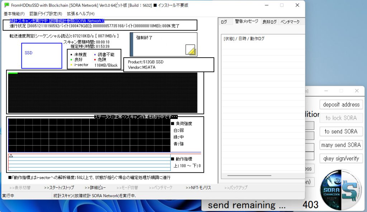Click the highlighted 統計スキャンを実行中 title line
The width and height of the screenshot is (367, 212).
point(57,21)
